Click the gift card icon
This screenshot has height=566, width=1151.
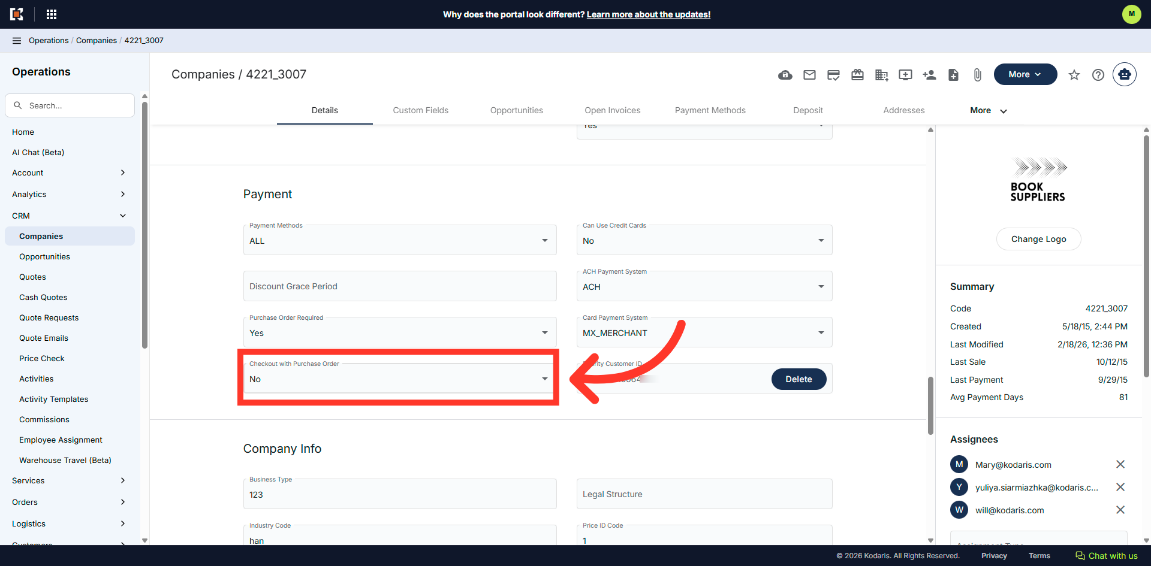pos(857,75)
